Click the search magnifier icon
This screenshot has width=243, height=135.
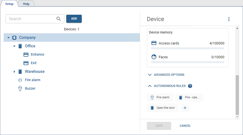point(59,19)
